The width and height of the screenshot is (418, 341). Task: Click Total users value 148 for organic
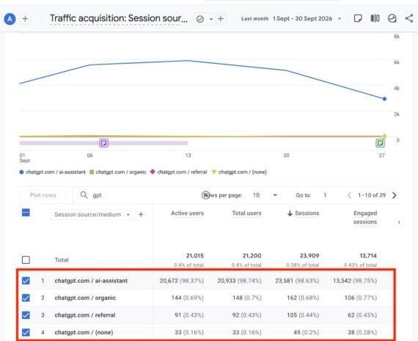238,298
